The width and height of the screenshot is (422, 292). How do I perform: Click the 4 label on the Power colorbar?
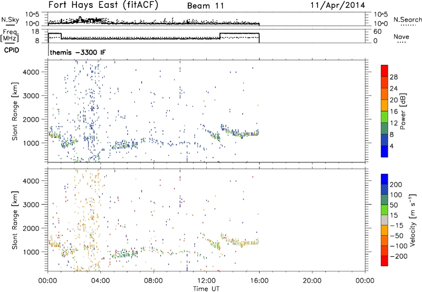[x=391, y=146]
